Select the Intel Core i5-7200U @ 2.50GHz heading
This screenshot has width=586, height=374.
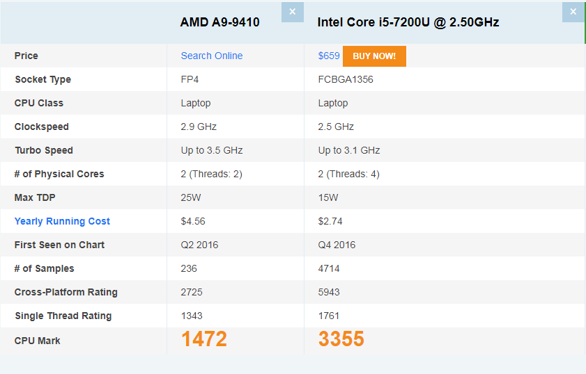point(408,22)
